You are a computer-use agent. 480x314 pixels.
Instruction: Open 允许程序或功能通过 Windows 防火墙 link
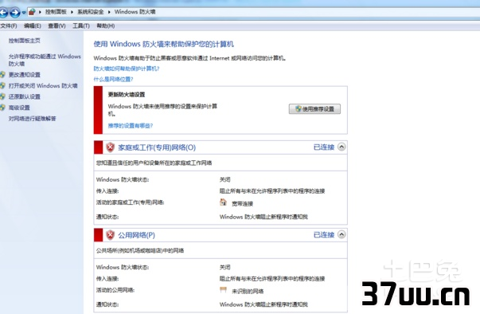45,60
